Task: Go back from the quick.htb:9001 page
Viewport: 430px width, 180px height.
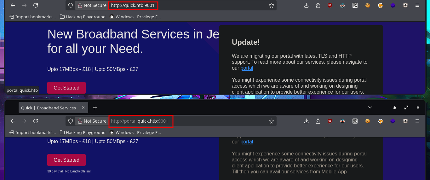Action: click(x=13, y=5)
